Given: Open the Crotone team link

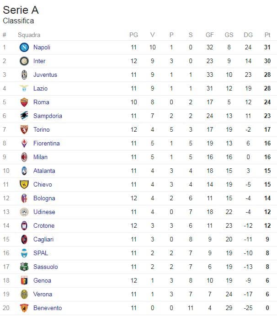Looking at the screenshot, I should pos(43,225).
